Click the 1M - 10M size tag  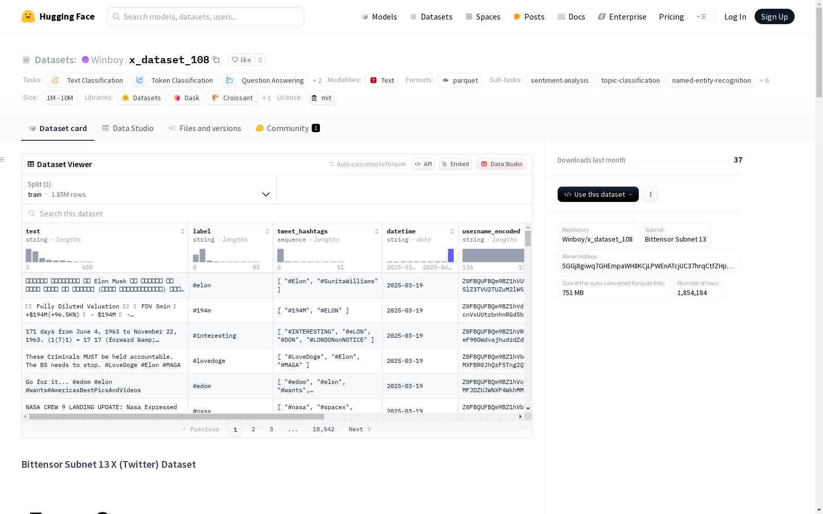tap(60, 98)
